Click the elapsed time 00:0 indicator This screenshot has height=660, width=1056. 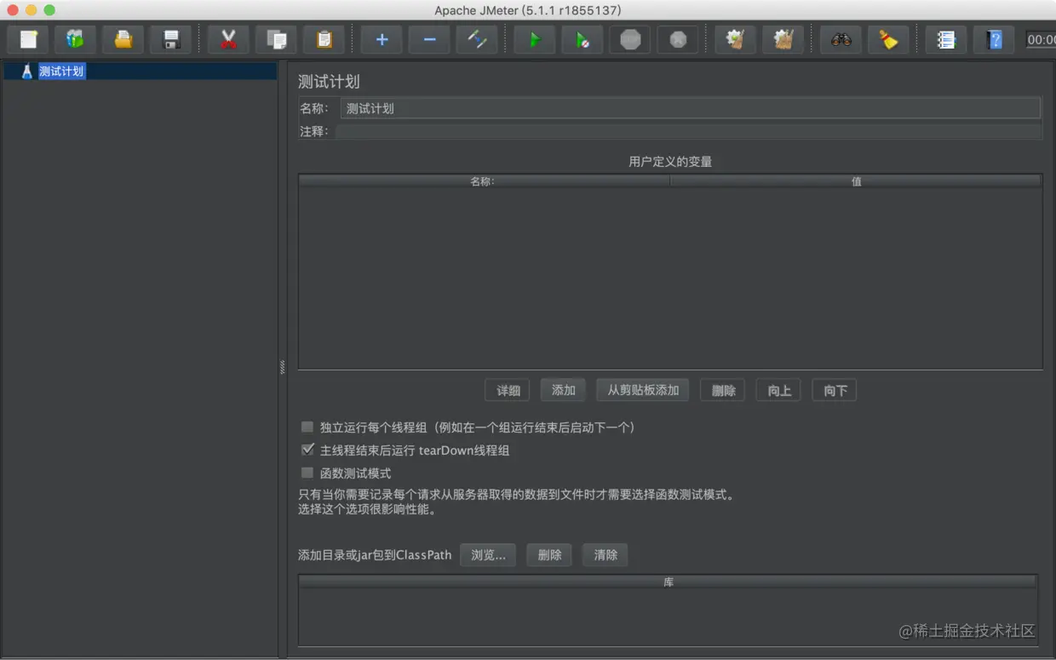(x=1041, y=39)
